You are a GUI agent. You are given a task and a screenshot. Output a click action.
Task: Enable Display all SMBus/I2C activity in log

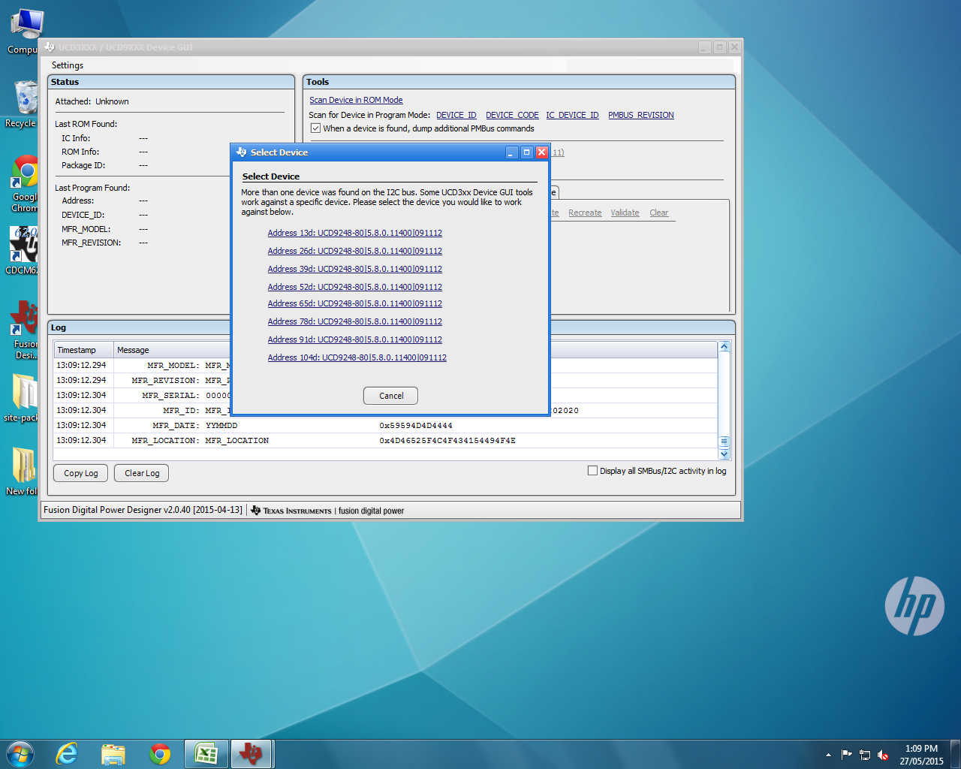click(592, 471)
